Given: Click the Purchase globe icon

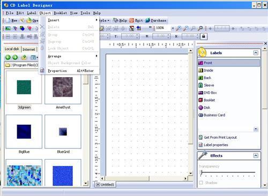Looking at the screenshot, I should pos(147,20).
